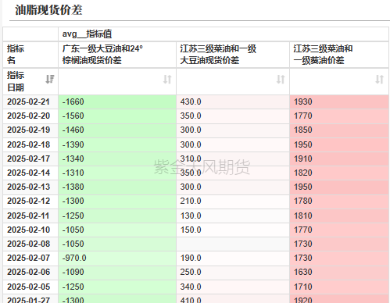Click the 340.0 value cell
The height and width of the screenshot is (303, 390).
[233, 287]
